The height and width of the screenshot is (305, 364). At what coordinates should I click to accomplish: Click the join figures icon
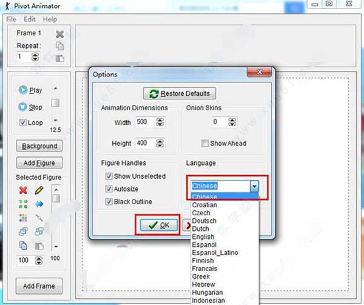pos(39,218)
